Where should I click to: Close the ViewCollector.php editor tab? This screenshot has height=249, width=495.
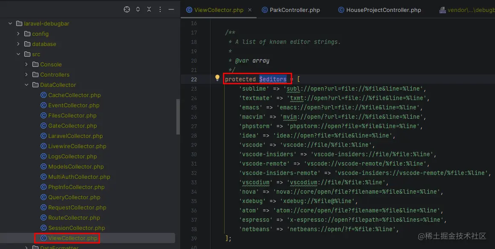coord(250,9)
